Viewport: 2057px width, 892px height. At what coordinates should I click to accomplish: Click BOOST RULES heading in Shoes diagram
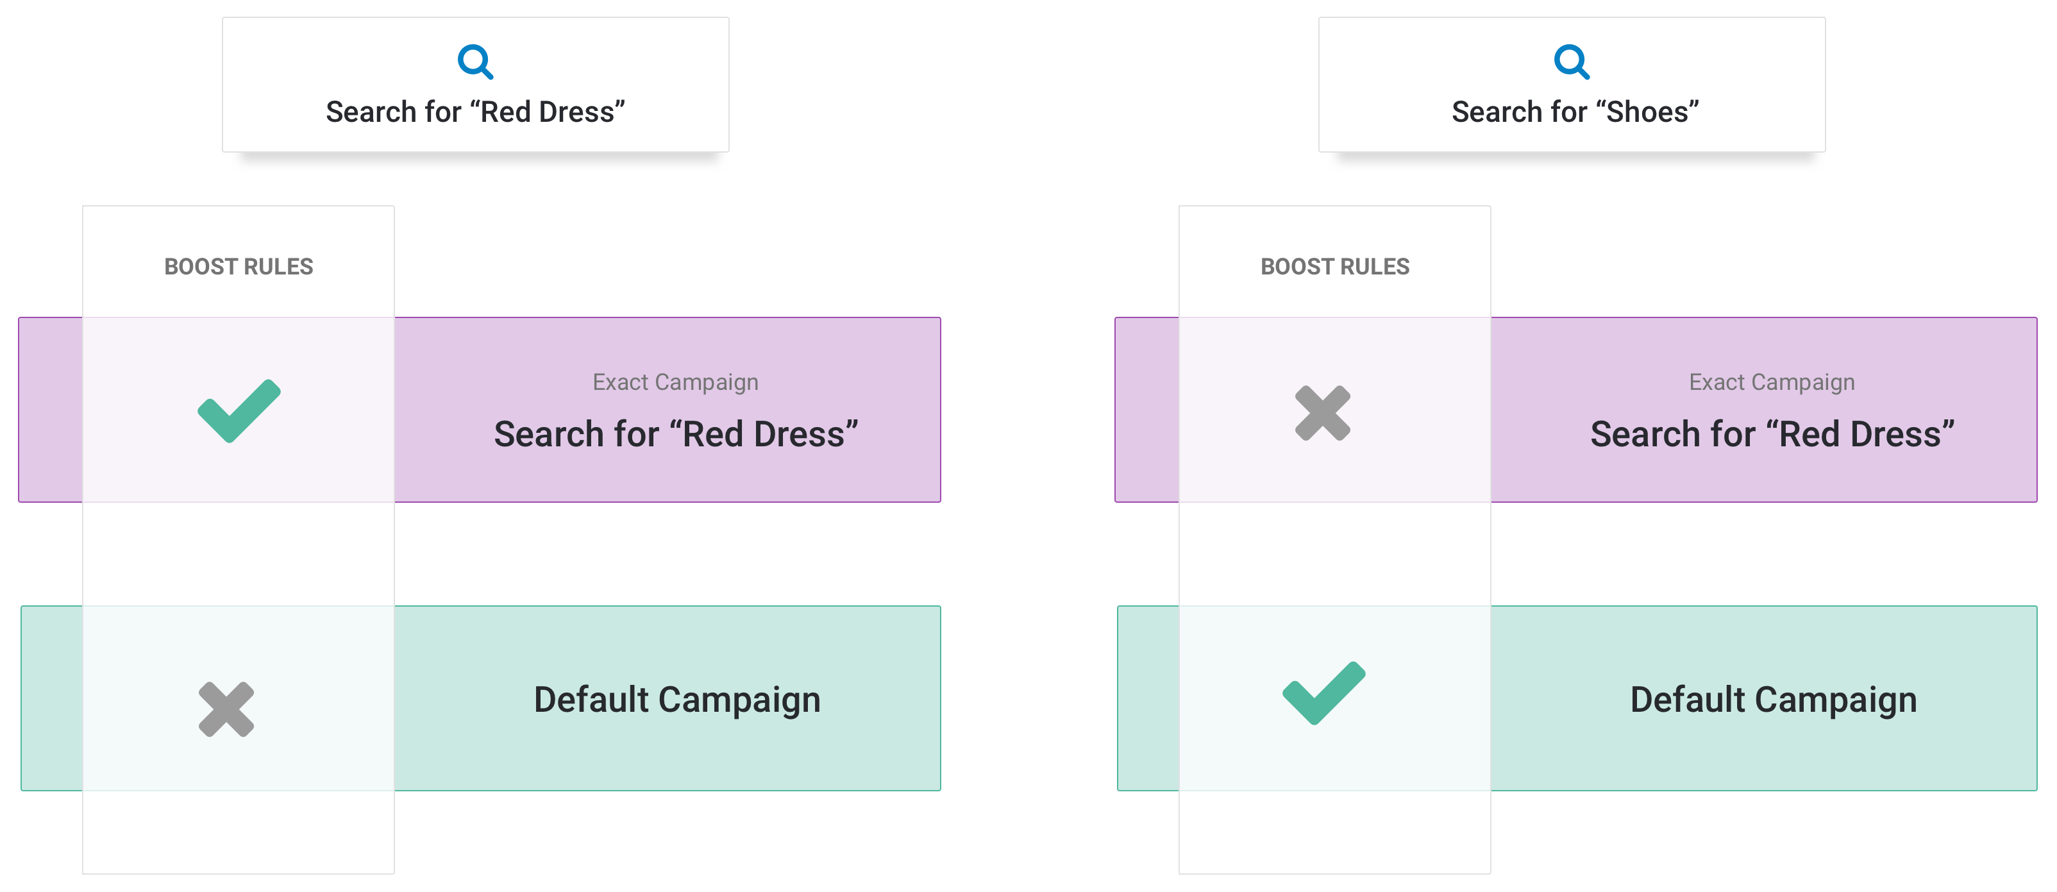pyautogui.click(x=1334, y=267)
